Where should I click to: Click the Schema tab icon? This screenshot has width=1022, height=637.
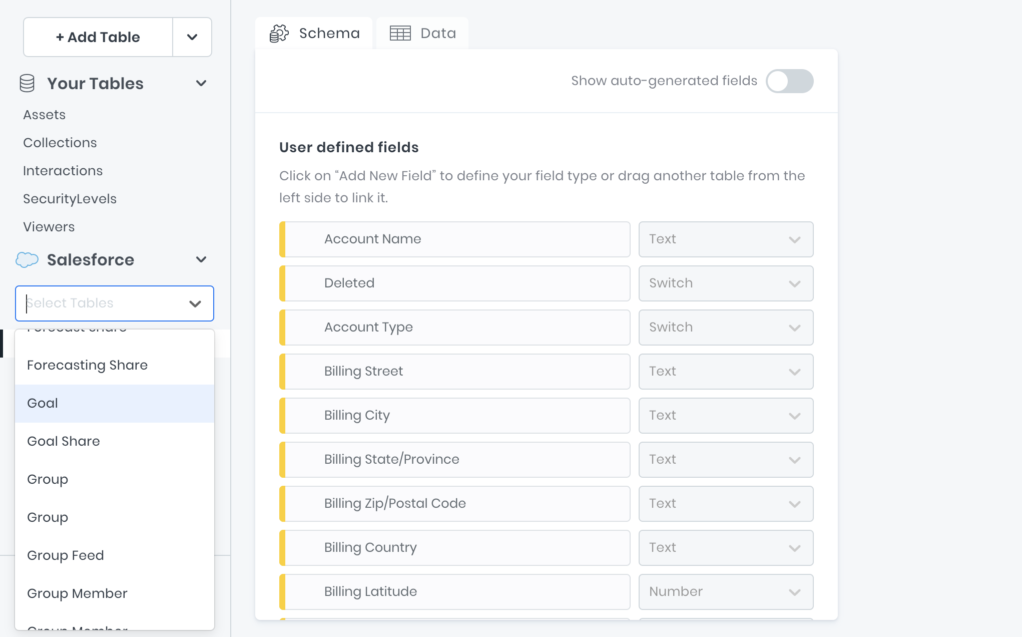pyautogui.click(x=280, y=32)
